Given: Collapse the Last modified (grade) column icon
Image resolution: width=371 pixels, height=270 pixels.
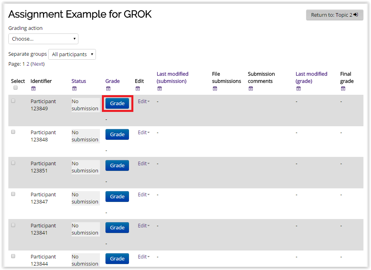Looking at the screenshot, I should [299, 89].
